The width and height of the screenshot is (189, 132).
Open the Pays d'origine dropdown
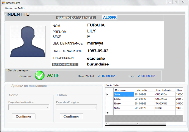[76, 108]
